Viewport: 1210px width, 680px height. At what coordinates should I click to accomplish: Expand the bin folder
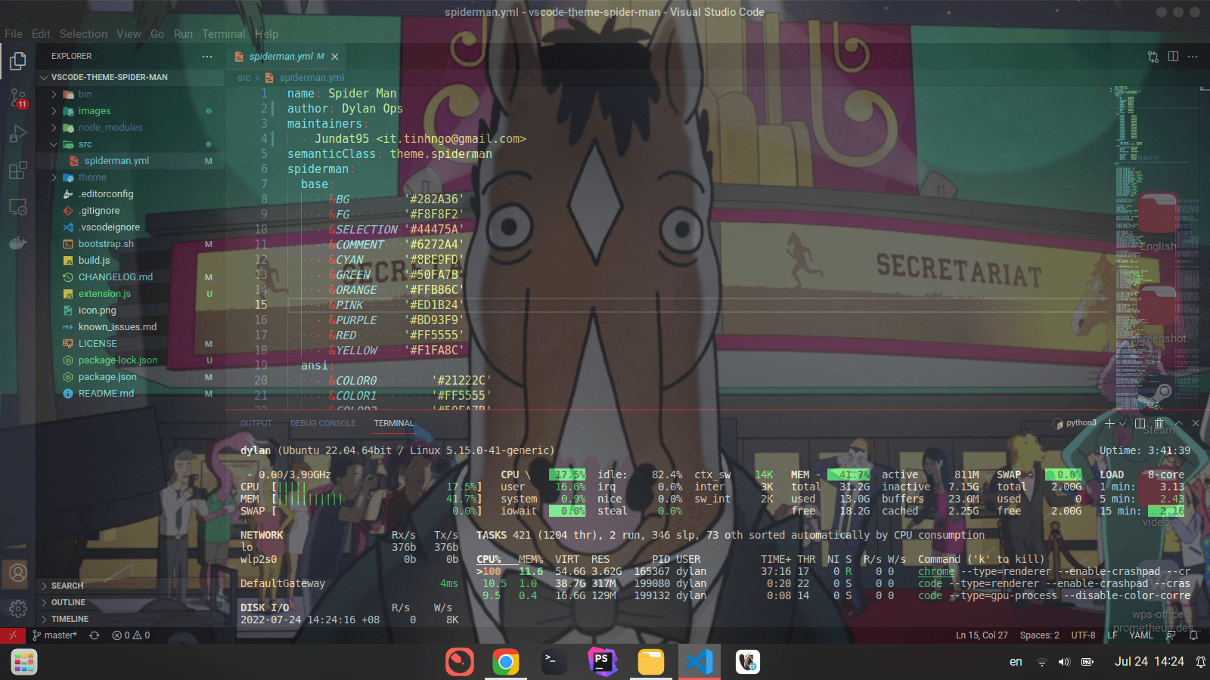[130, 94]
